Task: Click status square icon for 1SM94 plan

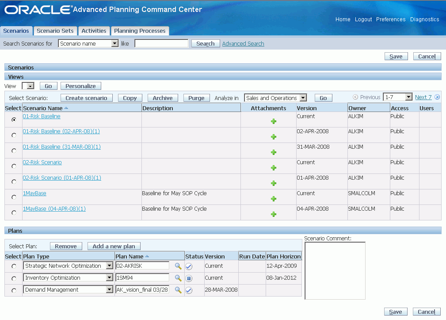Action: pyautogui.click(x=189, y=278)
